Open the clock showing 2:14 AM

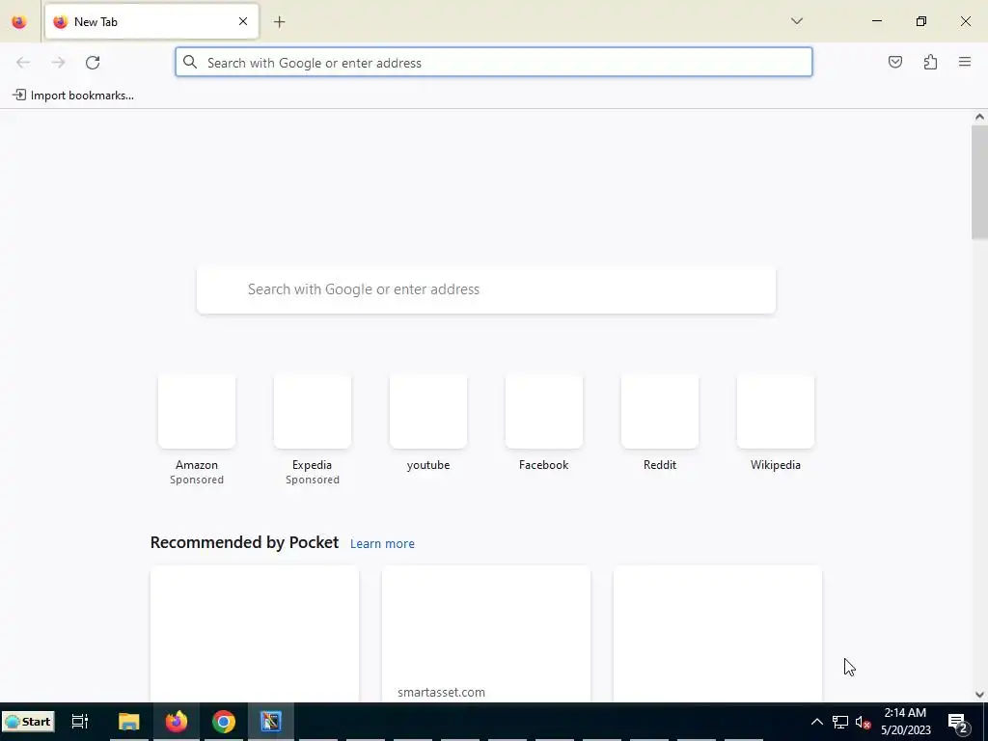coord(905,722)
